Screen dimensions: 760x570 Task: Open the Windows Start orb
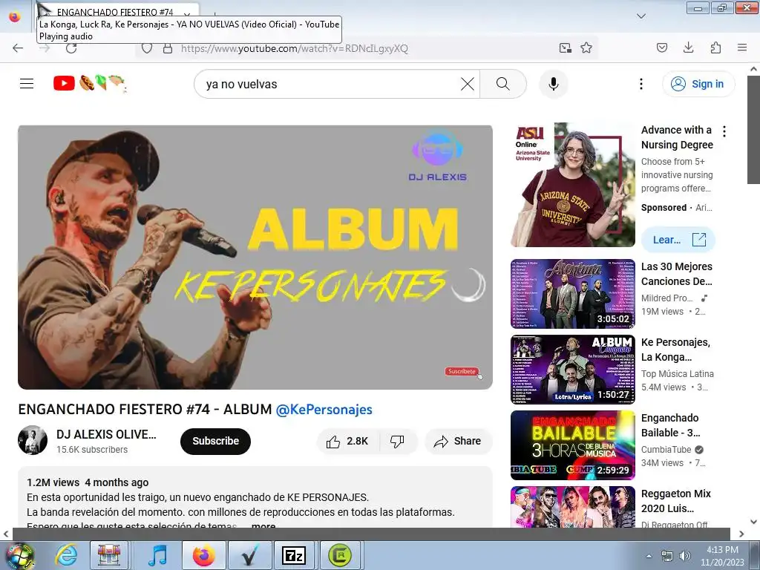(19, 555)
